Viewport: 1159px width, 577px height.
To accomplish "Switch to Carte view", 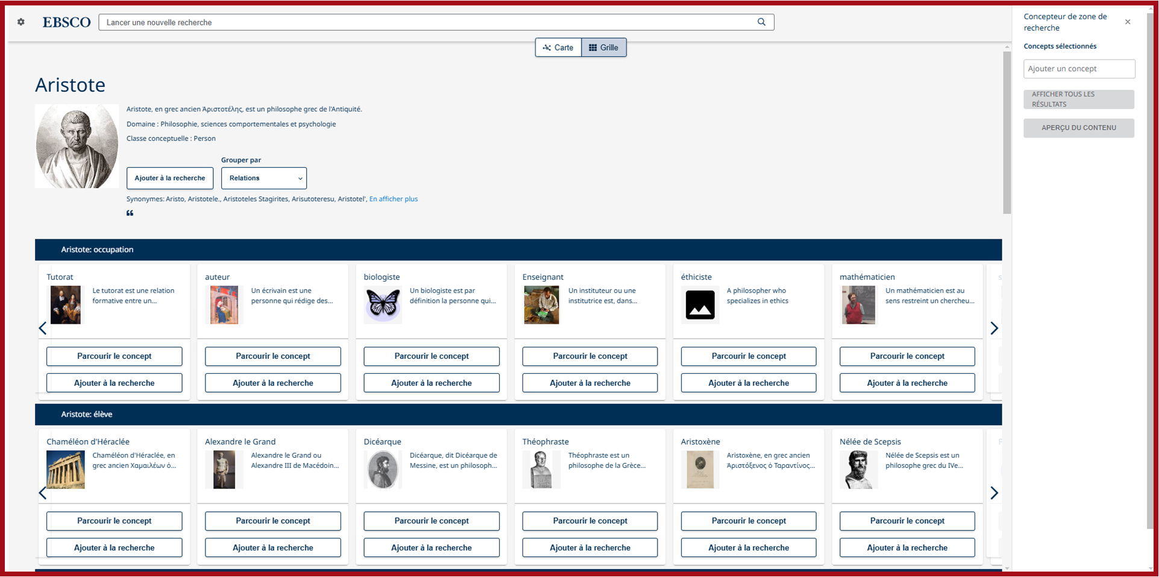I will pos(558,48).
